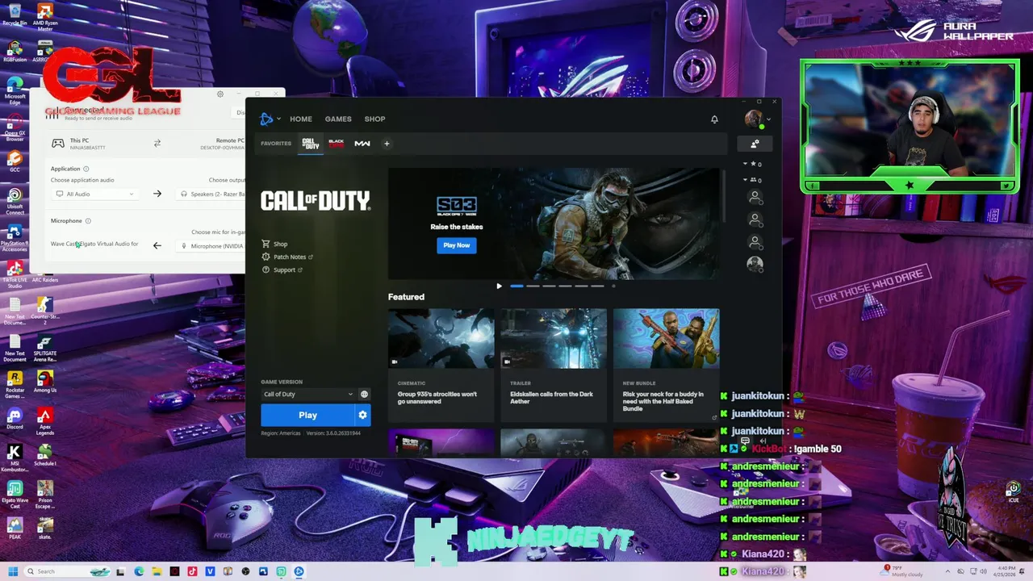This screenshot has width=1033, height=581.
Task: Open the PEAK desktop icon
Action: 15,529
